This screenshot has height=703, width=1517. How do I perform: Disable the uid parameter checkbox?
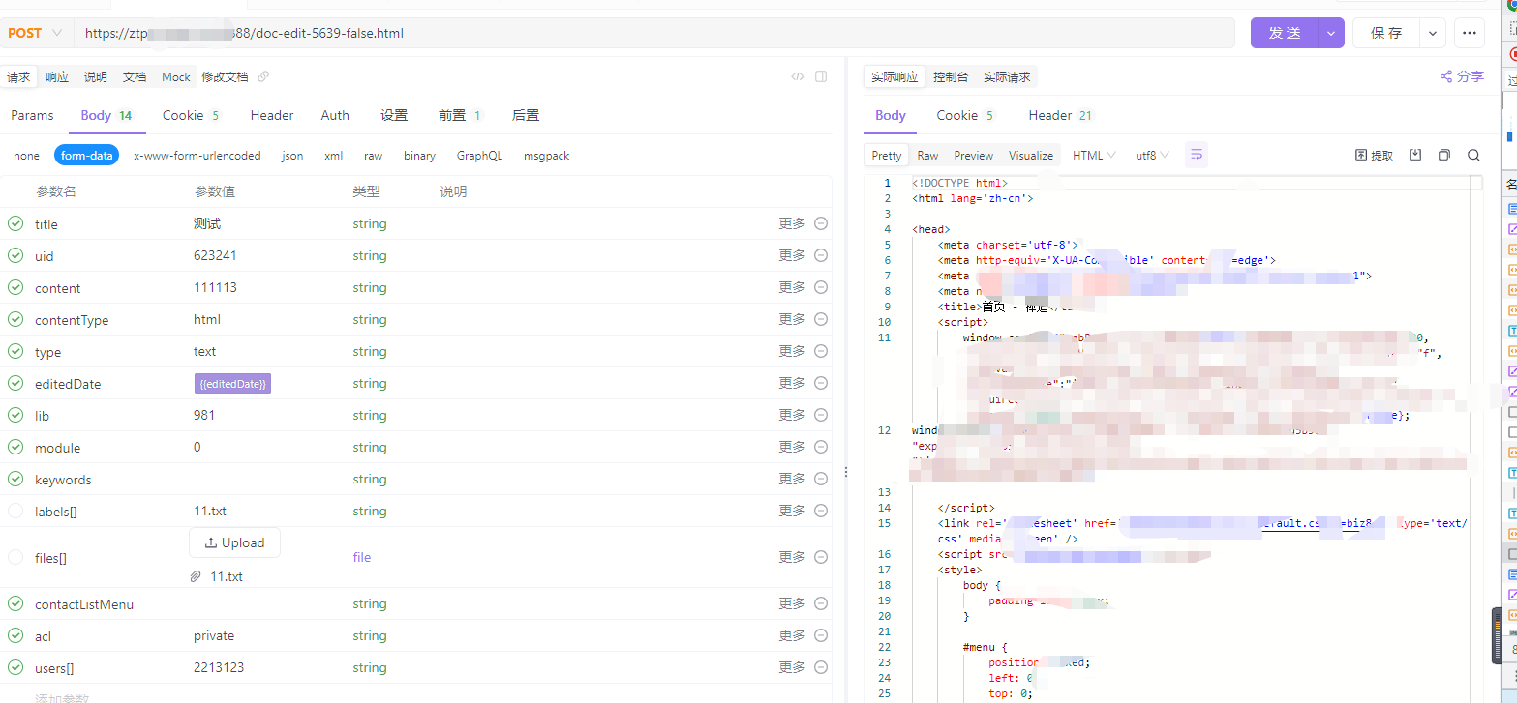click(15, 256)
